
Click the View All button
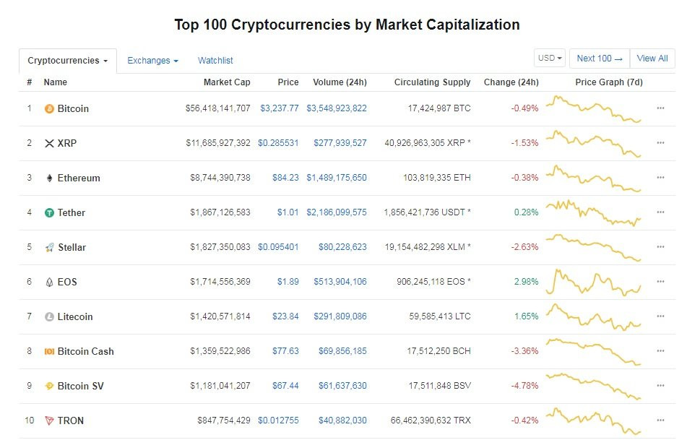click(x=652, y=59)
